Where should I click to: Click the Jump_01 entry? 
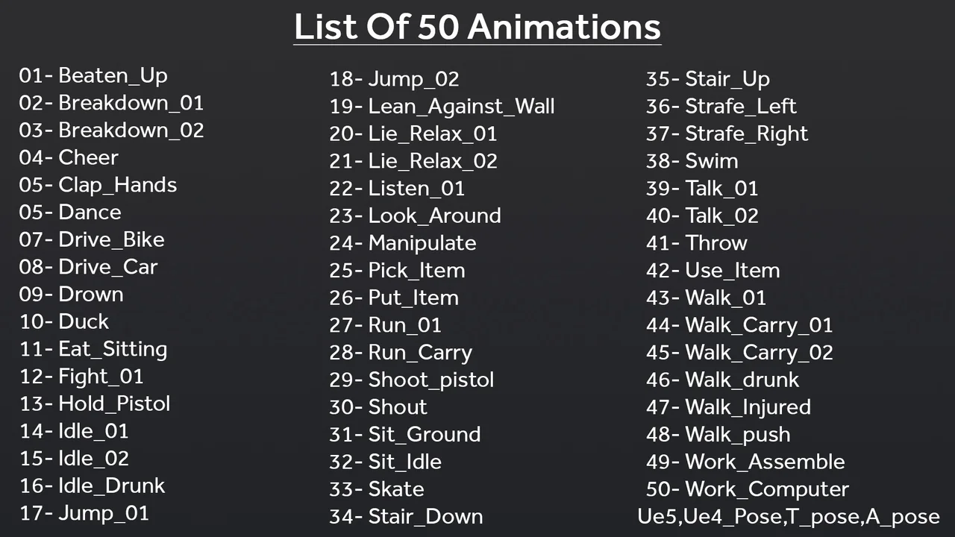click(x=84, y=513)
